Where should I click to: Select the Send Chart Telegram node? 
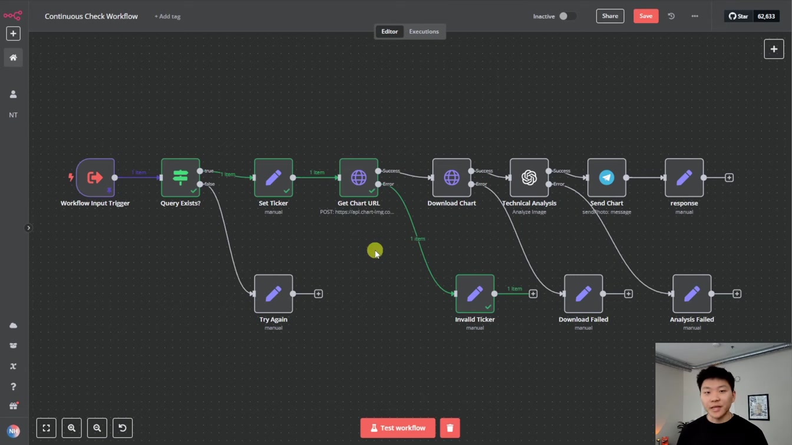(606, 177)
